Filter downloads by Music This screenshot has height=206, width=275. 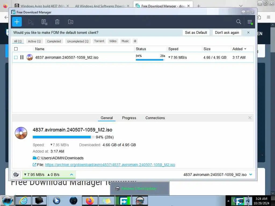[x=125, y=41]
